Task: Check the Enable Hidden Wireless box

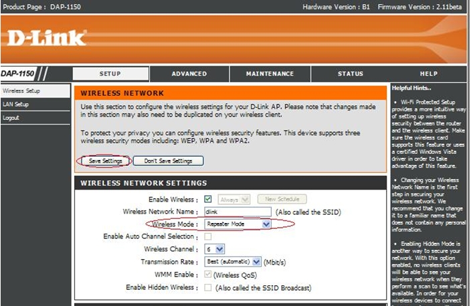Action: coord(208,287)
